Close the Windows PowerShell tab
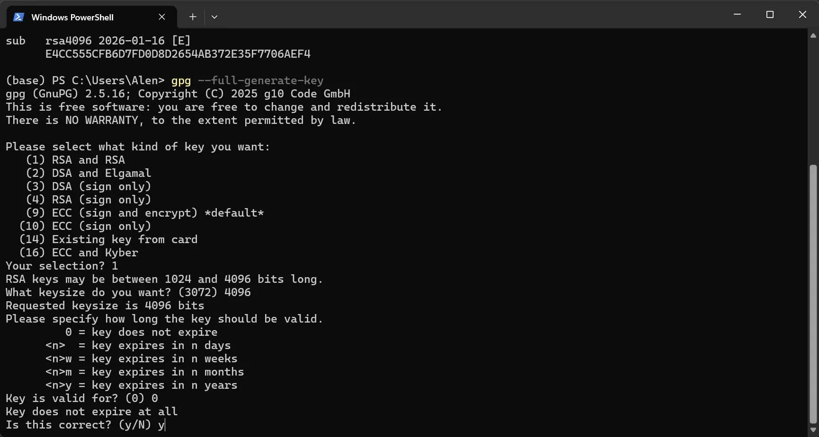 click(162, 17)
